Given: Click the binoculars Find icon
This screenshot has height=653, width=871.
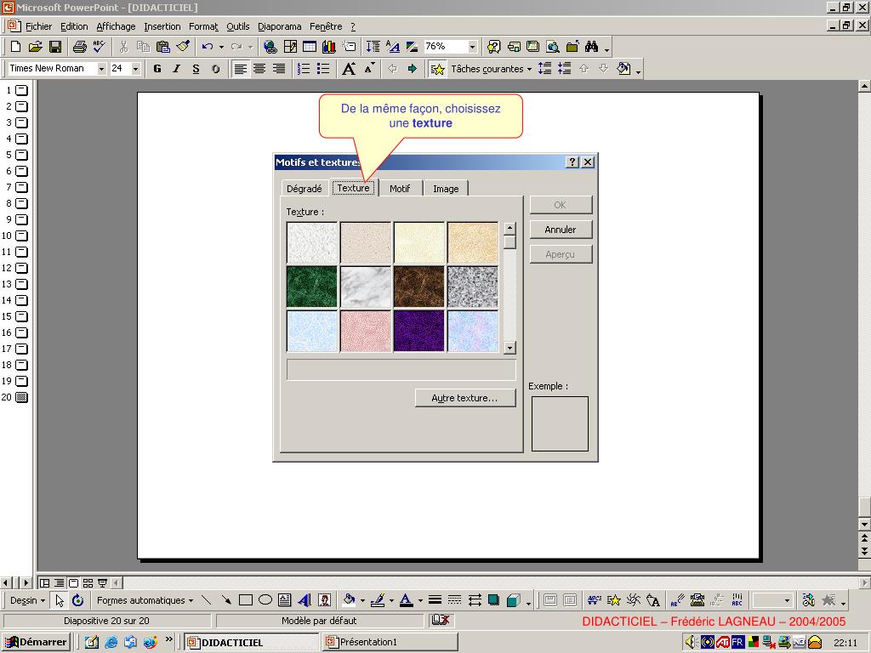Looking at the screenshot, I should [592, 47].
